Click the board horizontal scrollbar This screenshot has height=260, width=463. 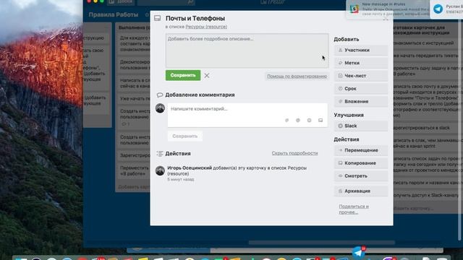tap(321, 243)
